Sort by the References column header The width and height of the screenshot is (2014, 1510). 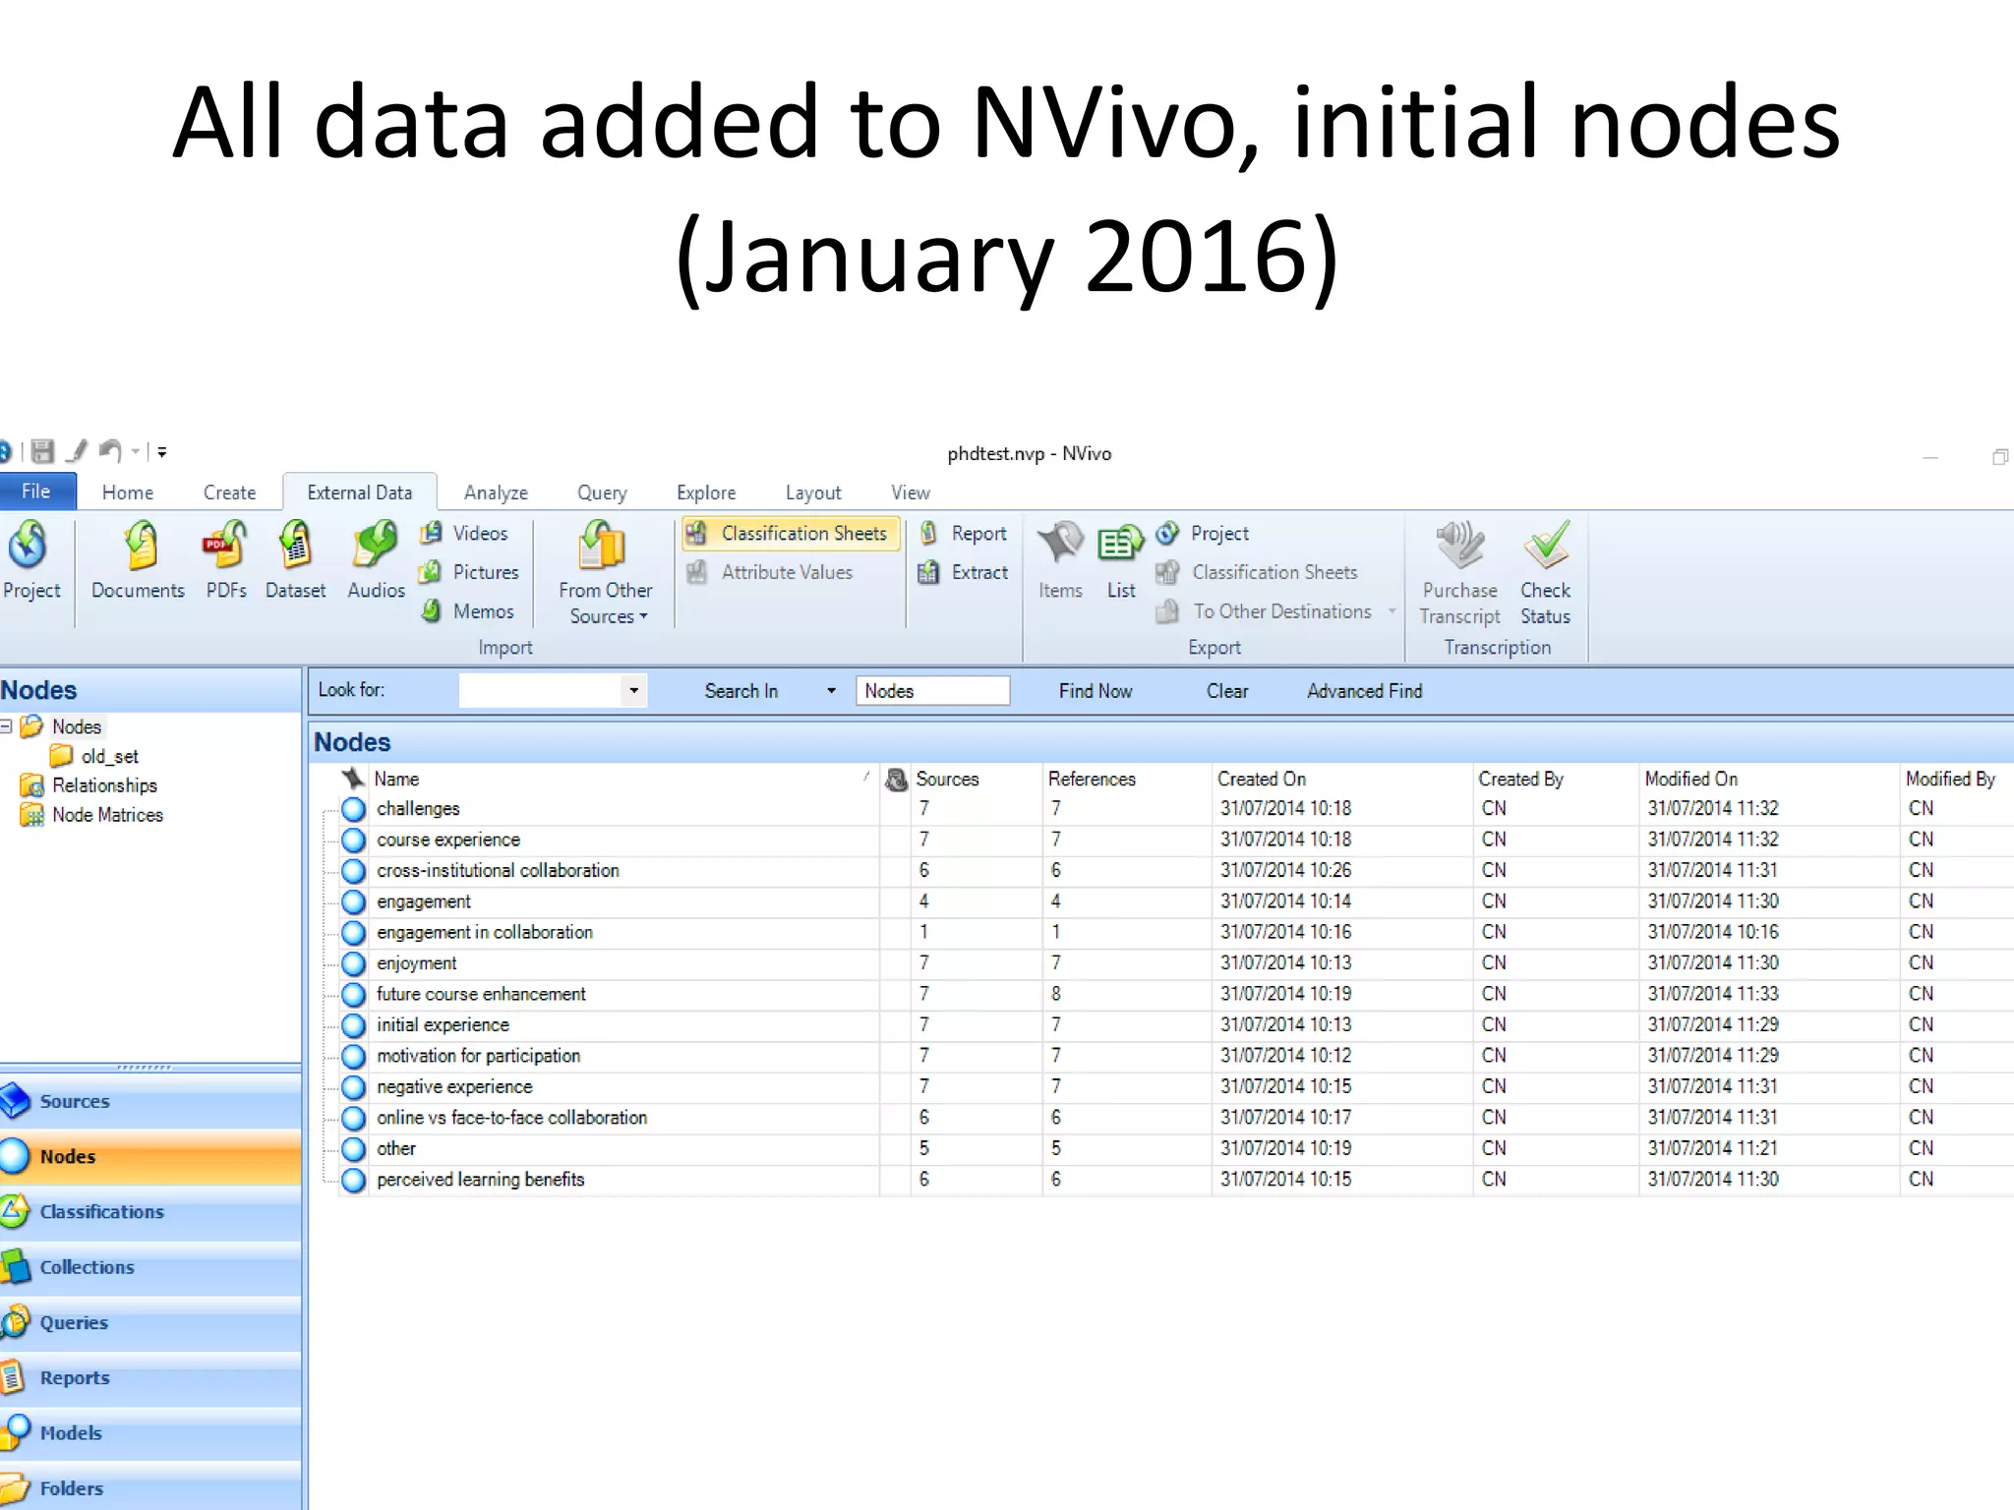tap(1126, 779)
